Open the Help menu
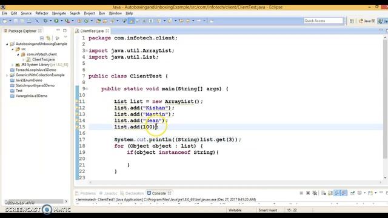 pos(129,13)
